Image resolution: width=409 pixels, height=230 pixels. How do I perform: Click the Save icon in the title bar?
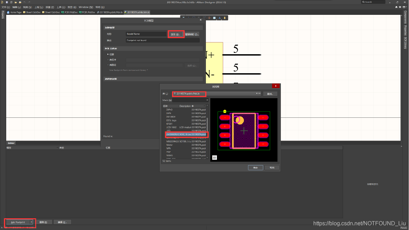point(7,2)
